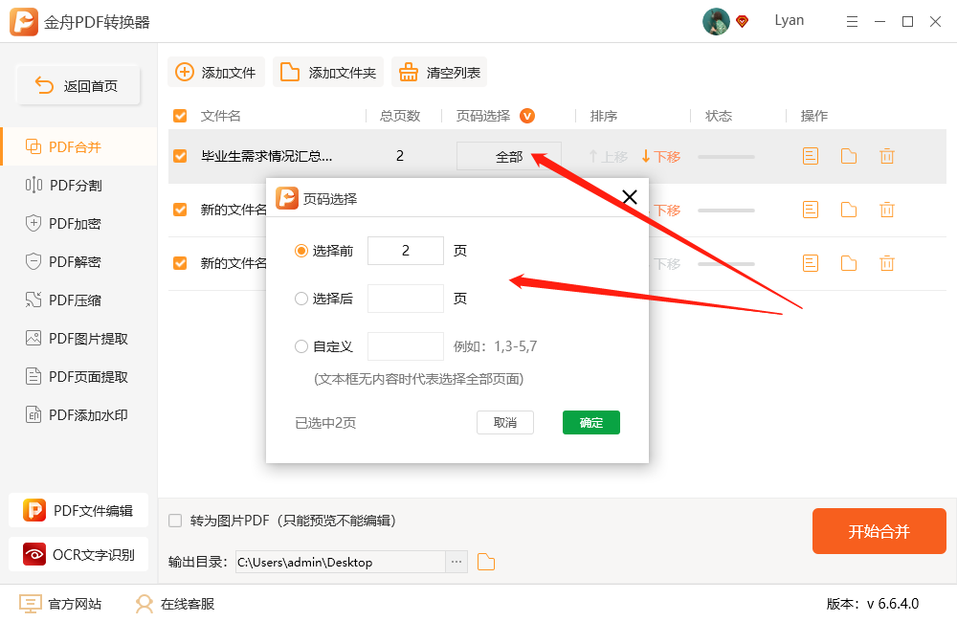Select the 自定义 custom pages radio button
This screenshot has width=957, height=622.
pyautogui.click(x=301, y=345)
